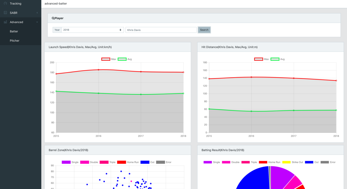Toggle Error swatch in Batting Result legend

325,162
